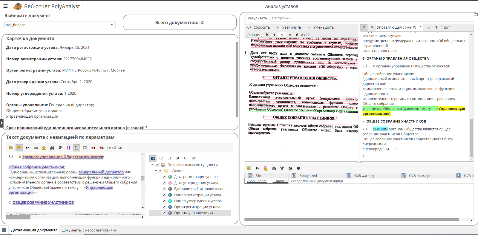Click the yellow TXT label icon
The image size is (478, 235).
point(36,148)
